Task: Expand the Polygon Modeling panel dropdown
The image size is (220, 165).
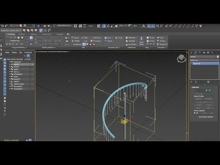Action: pyautogui.click(x=19, y=48)
